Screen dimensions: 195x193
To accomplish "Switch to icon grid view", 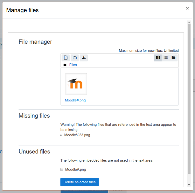I will tap(158, 58).
